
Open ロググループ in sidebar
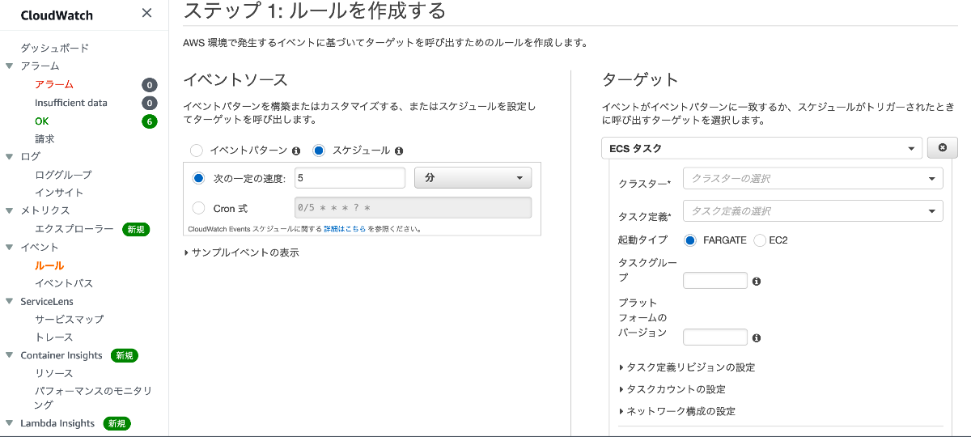[x=63, y=175]
